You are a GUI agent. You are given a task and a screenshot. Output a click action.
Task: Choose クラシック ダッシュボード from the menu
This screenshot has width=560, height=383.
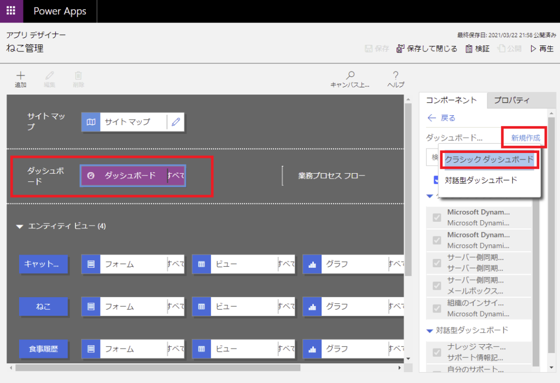tap(489, 160)
